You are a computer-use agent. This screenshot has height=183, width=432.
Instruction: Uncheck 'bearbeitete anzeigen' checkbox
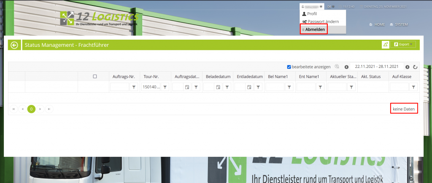[289, 67]
